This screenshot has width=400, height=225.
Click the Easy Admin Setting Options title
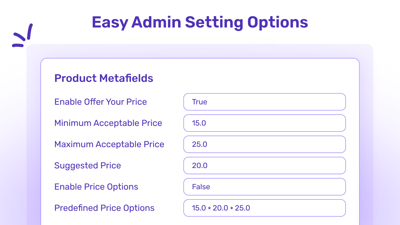200,22
